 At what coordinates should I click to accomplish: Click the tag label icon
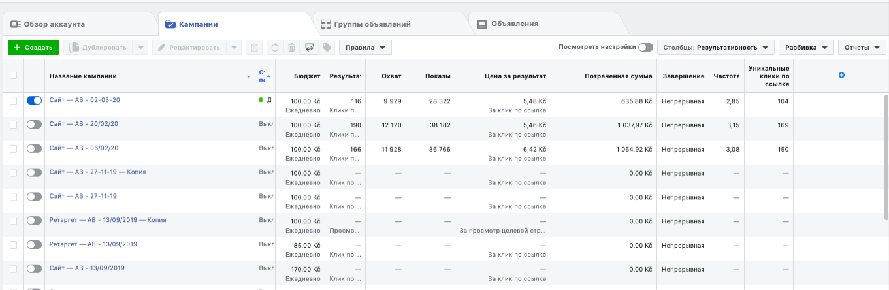coord(326,47)
